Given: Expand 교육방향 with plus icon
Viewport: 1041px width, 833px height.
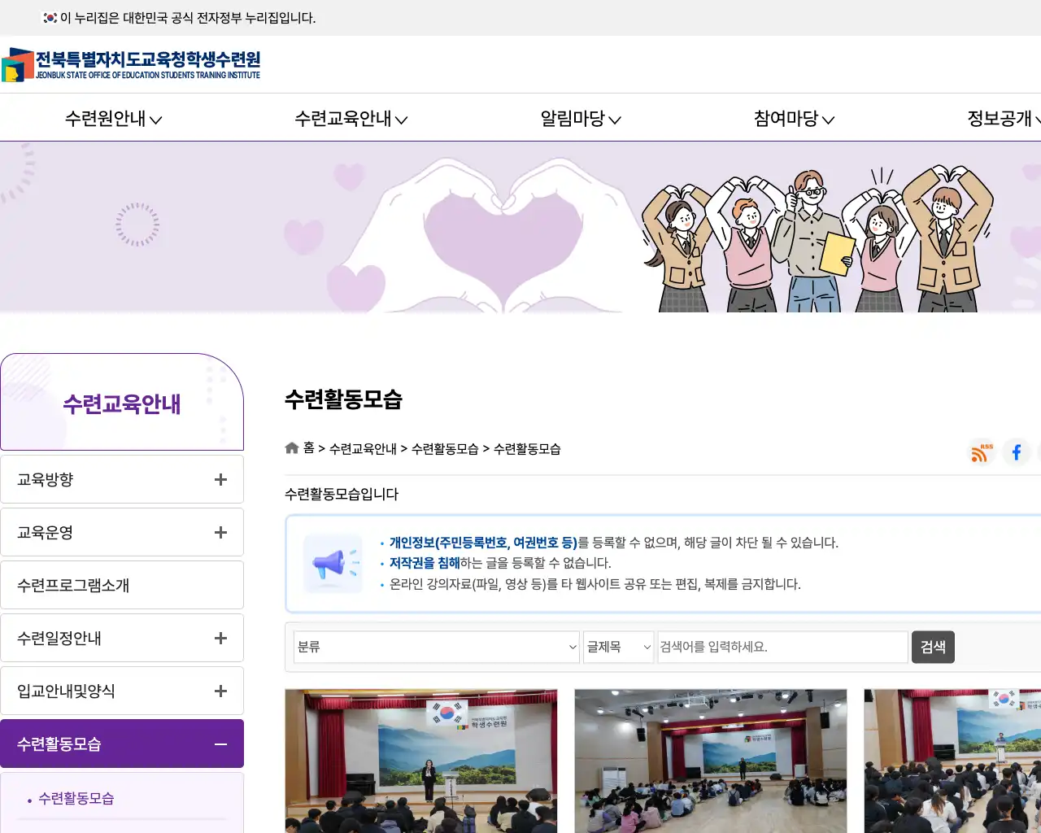Looking at the screenshot, I should tap(220, 480).
